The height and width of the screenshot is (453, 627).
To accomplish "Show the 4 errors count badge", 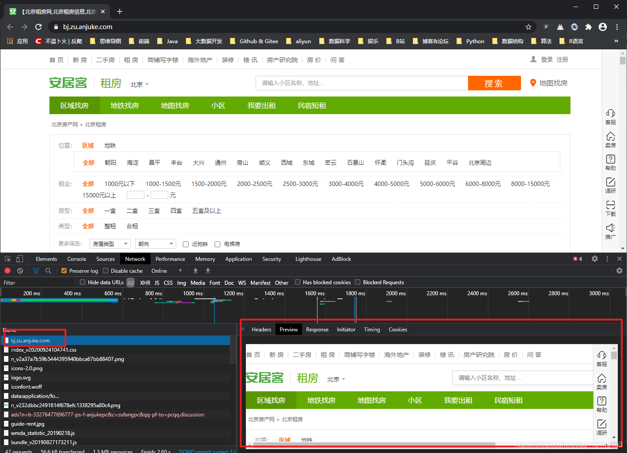I will click(578, 259).
